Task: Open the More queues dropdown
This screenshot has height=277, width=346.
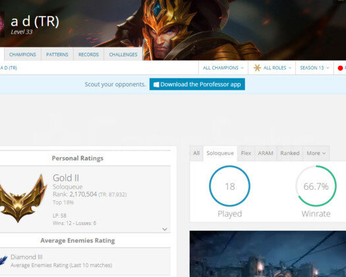Action: click(316, 153)
